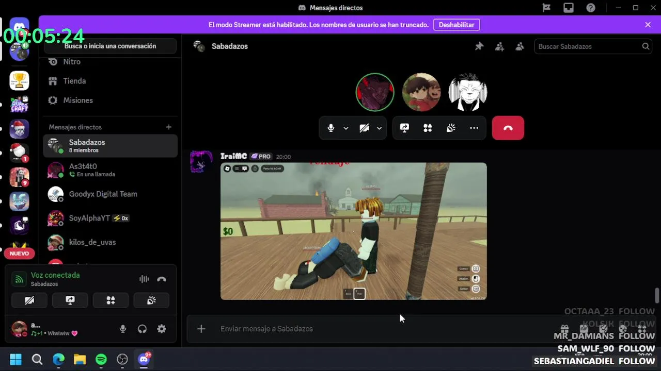Click the white-haired participant avatar
The width and height of the screenshot is (661, 371).
point(468,93)
